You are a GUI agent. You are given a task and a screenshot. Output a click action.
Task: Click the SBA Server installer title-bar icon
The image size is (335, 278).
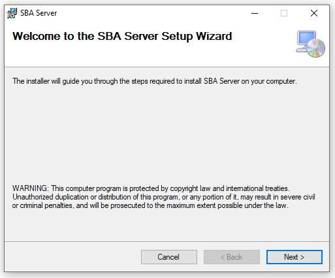(x=12, y=13)
